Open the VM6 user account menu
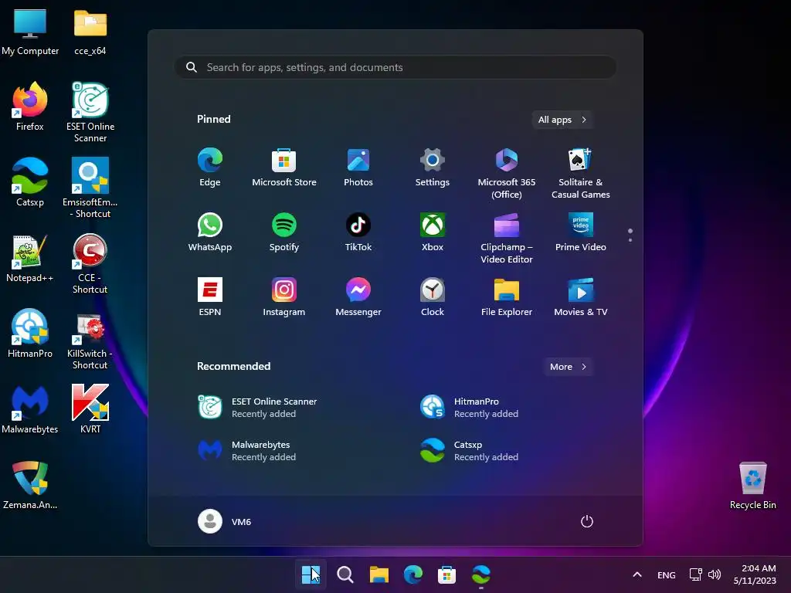This screenshot has width=791, height=593. pos(225,521)
